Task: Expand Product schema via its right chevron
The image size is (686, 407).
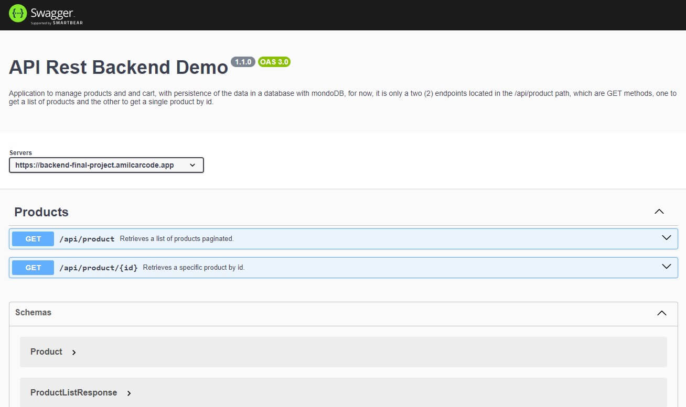Action: click(x=74, y=353)
